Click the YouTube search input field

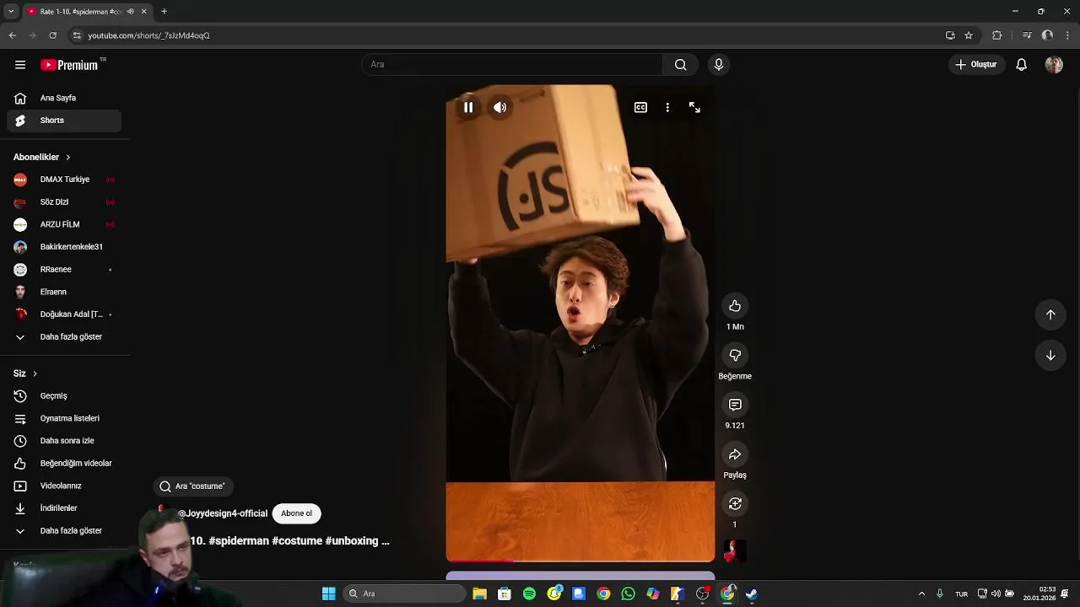pyautogui.click(x=512, y=65)
